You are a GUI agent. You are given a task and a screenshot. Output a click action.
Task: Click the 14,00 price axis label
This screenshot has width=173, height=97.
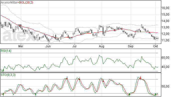click(165, 21)
